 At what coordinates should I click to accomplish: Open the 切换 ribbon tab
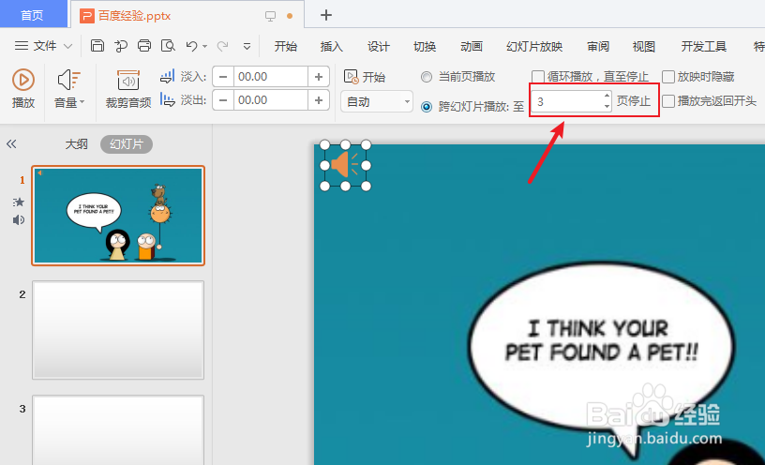click(x=425, y=46)
